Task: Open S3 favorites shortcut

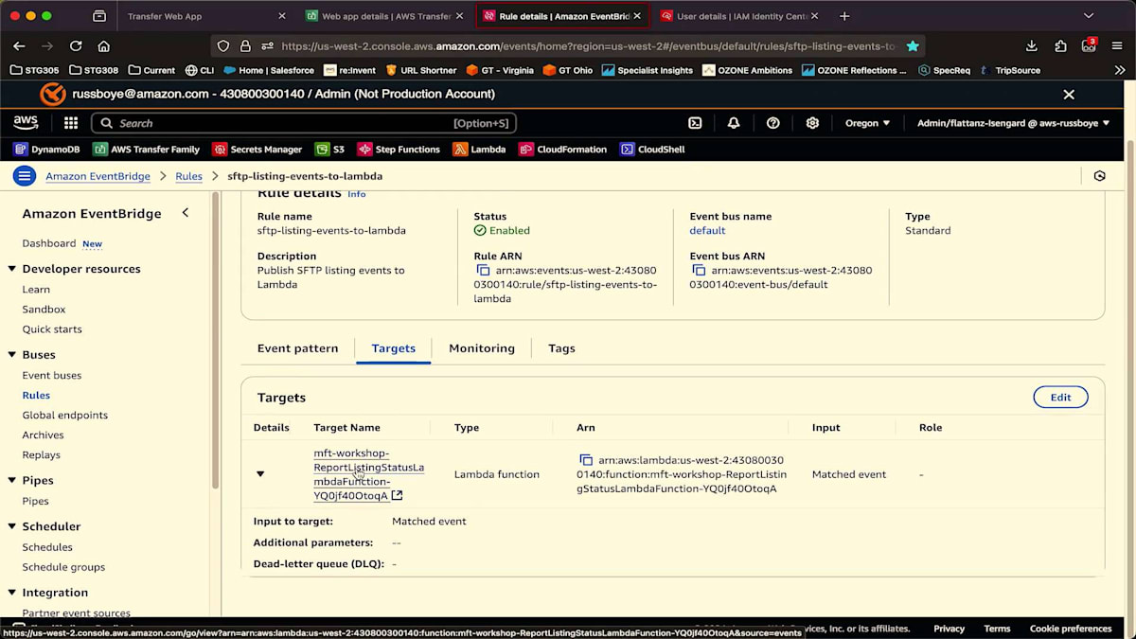Action: click(x=329, y=150)
